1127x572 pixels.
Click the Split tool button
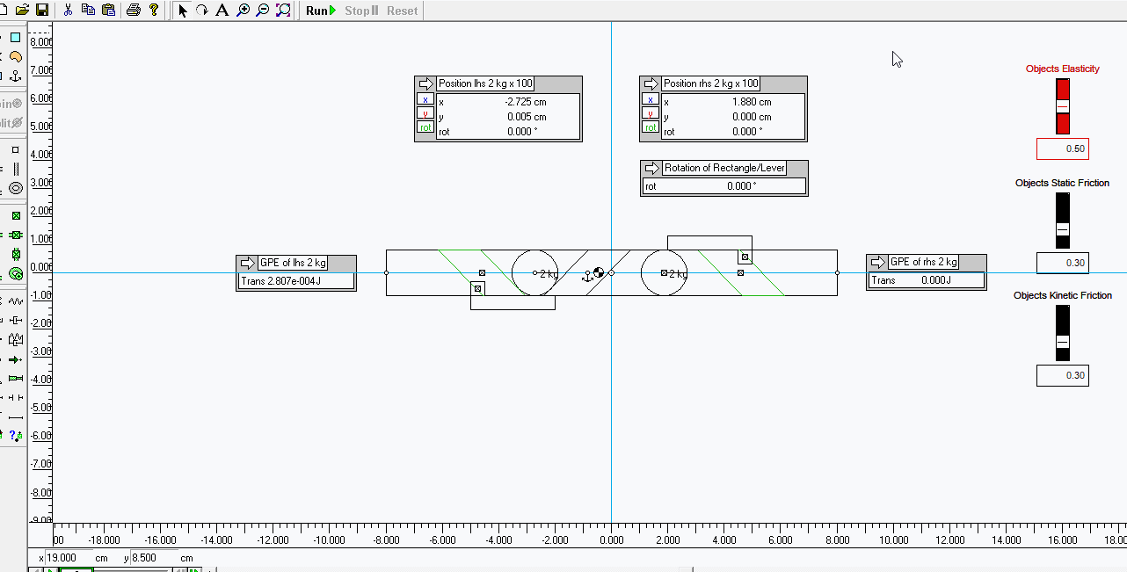(x=11, y=123)
